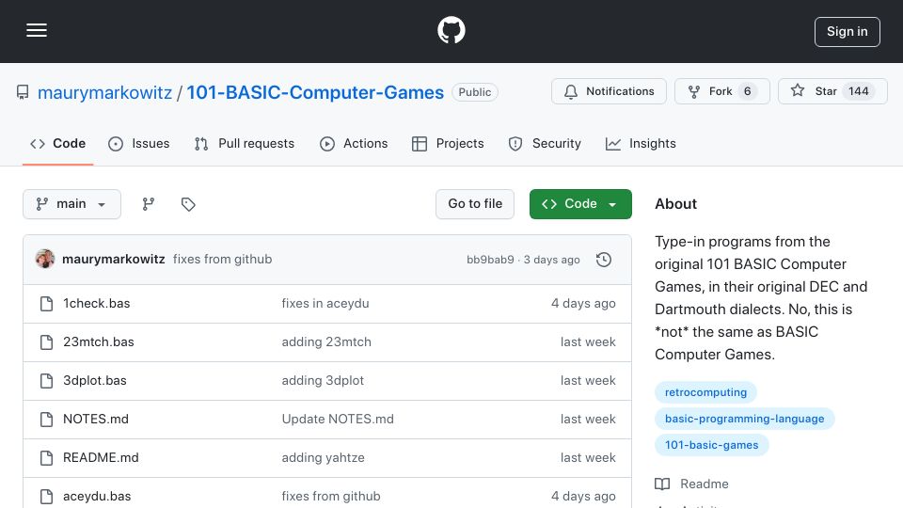The image size is (903, 508).
Task: View branches via the branch icon
Action: tap(149, 204)
